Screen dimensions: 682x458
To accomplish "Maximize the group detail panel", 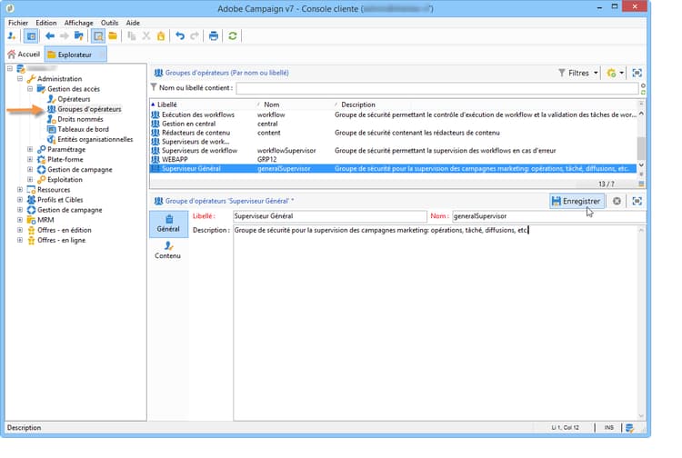I will [x=637, y=201].
